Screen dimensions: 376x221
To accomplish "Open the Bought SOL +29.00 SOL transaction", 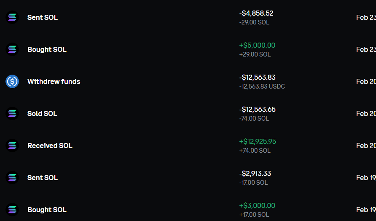I will pos(47,49).
